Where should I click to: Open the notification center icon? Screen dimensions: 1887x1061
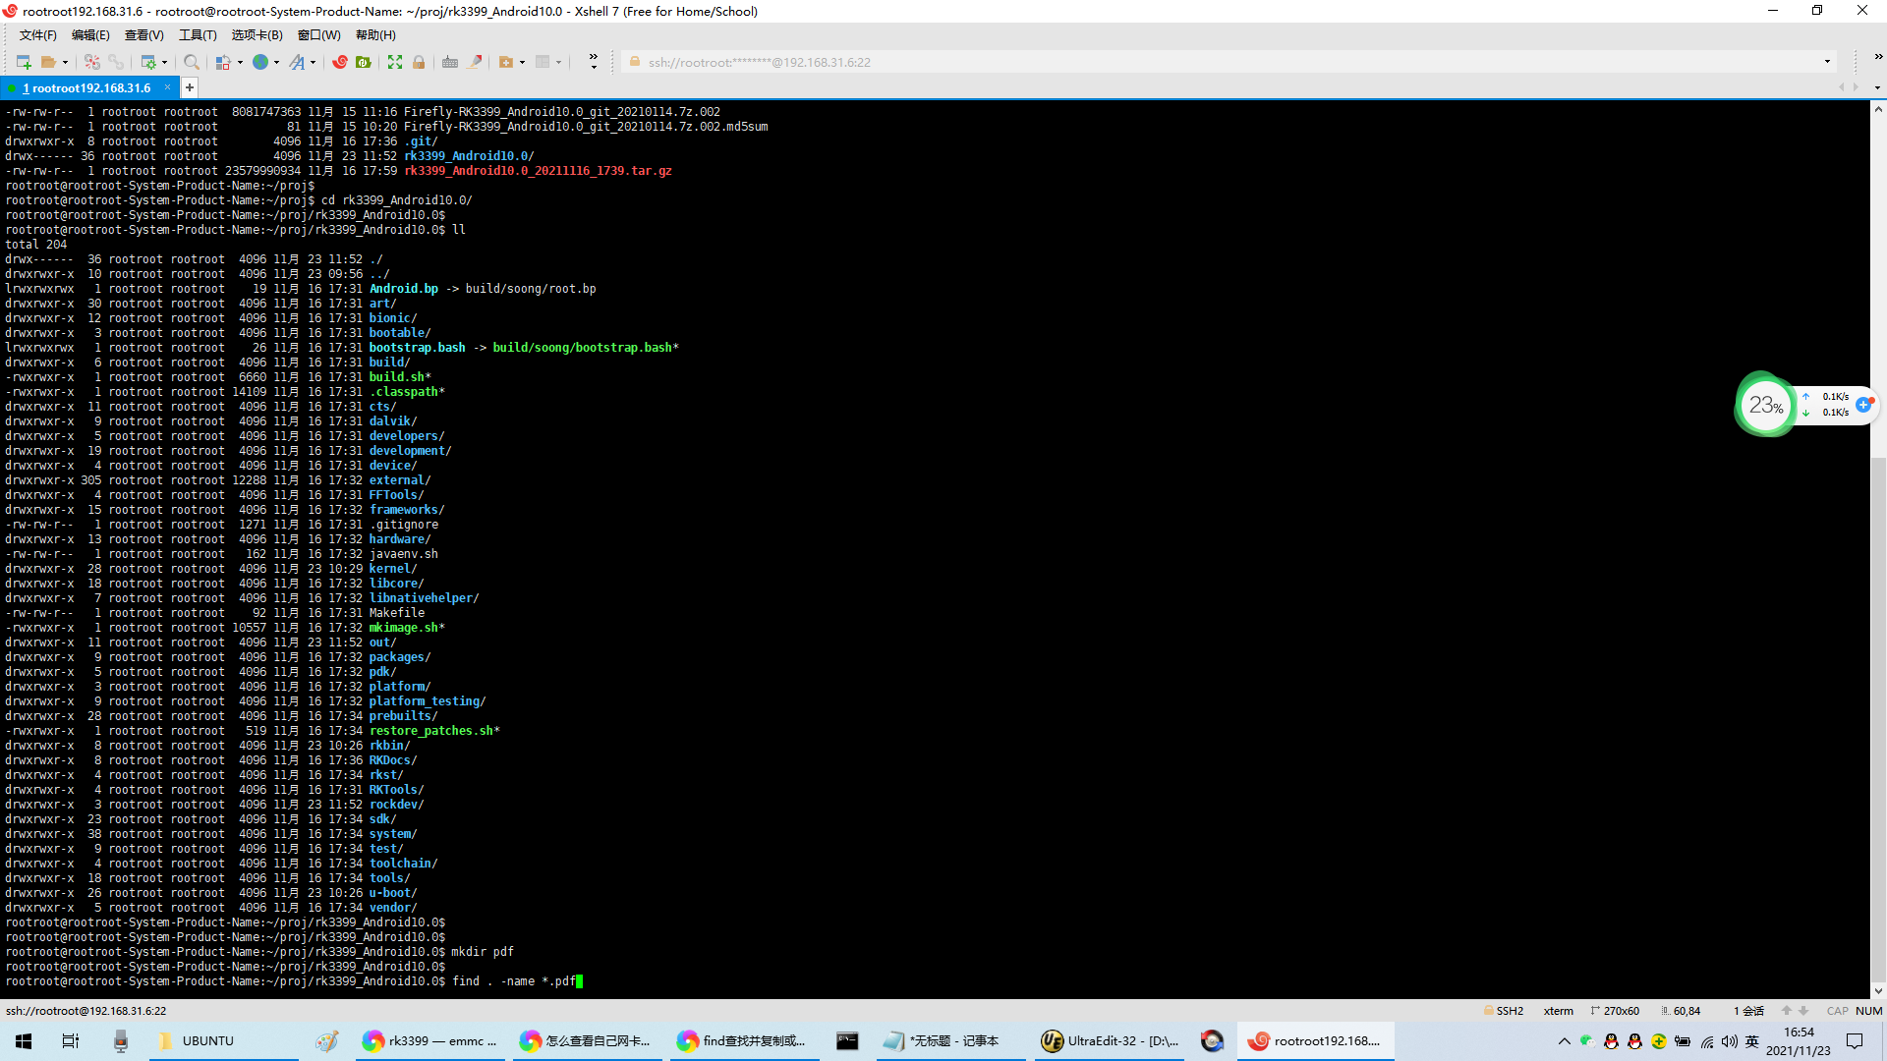click(1855, 1041)
